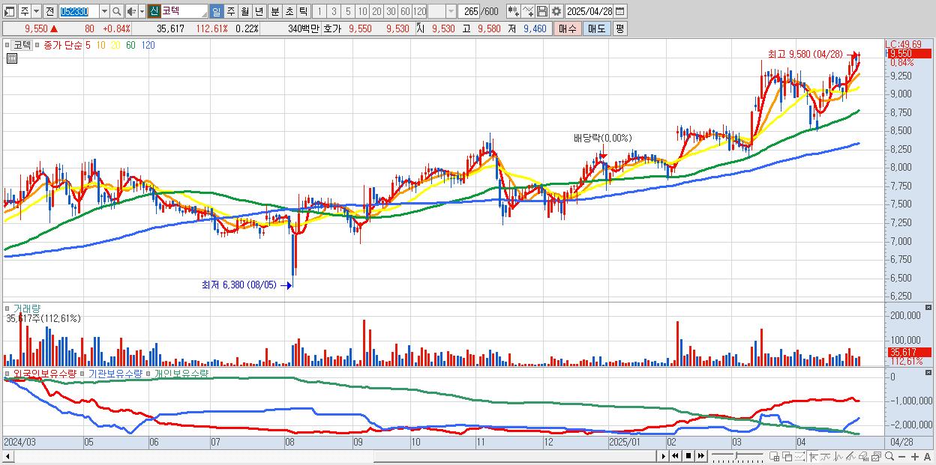936x465 pixels.
Task: Select the 주 weekly chart period
Action: point(230,11)
